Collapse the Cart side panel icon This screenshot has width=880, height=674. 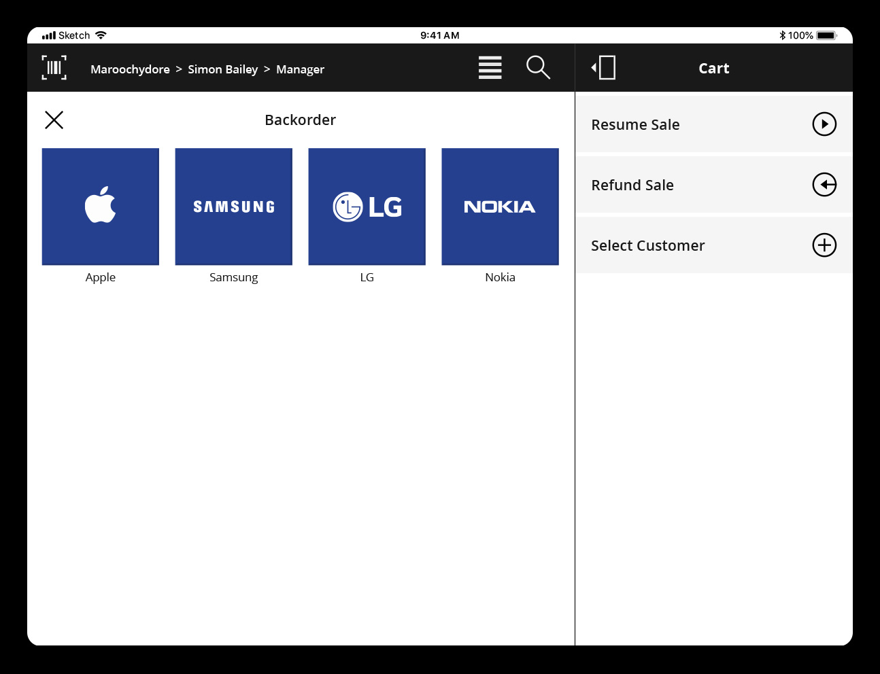point(604,68)
